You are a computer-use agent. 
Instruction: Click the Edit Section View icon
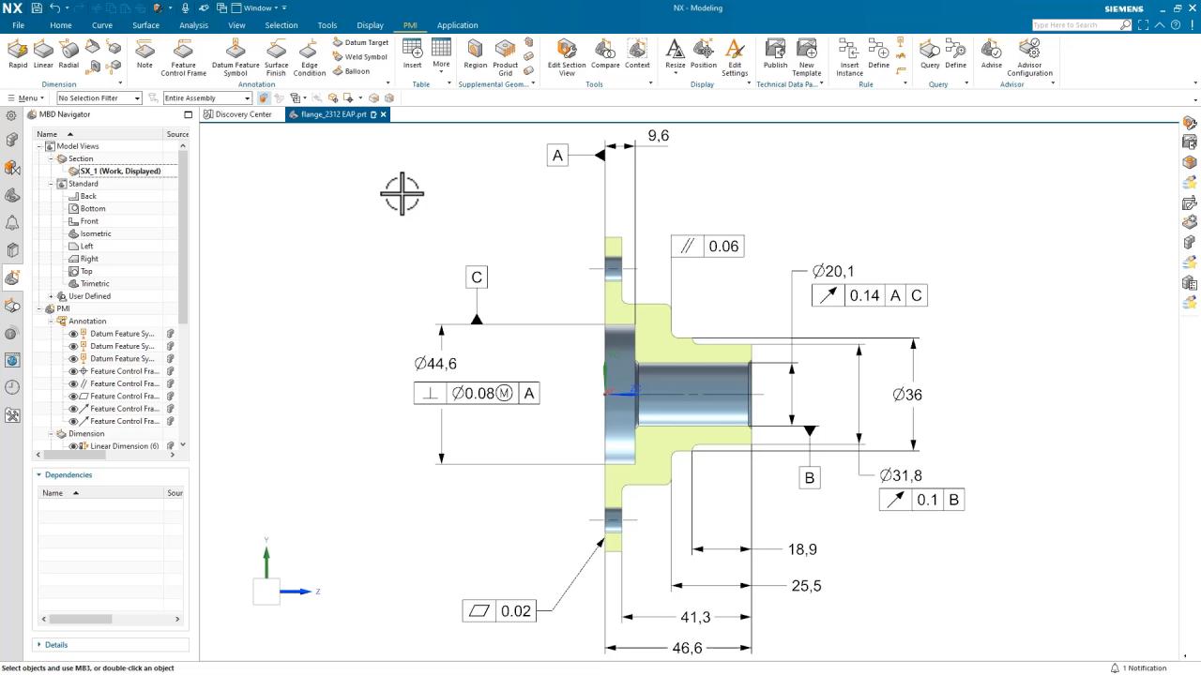point(567,56)
